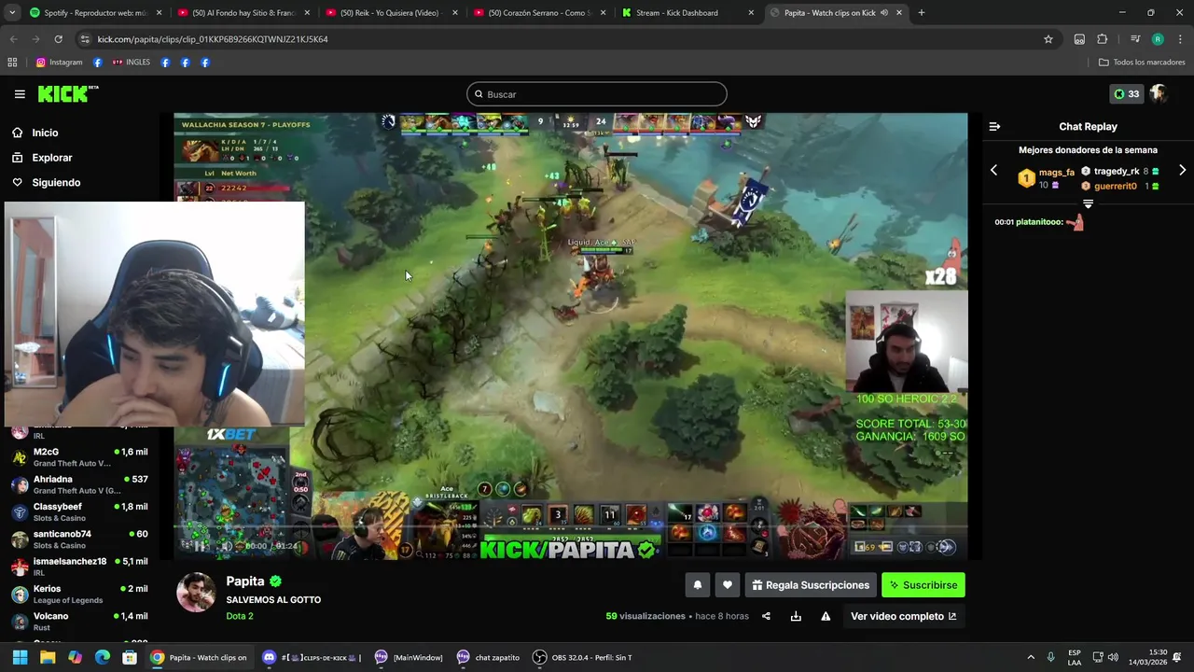Collapse the Chat Replay panel
The width and height of the screenshot is (1194, 672).
tap(994, 126)
